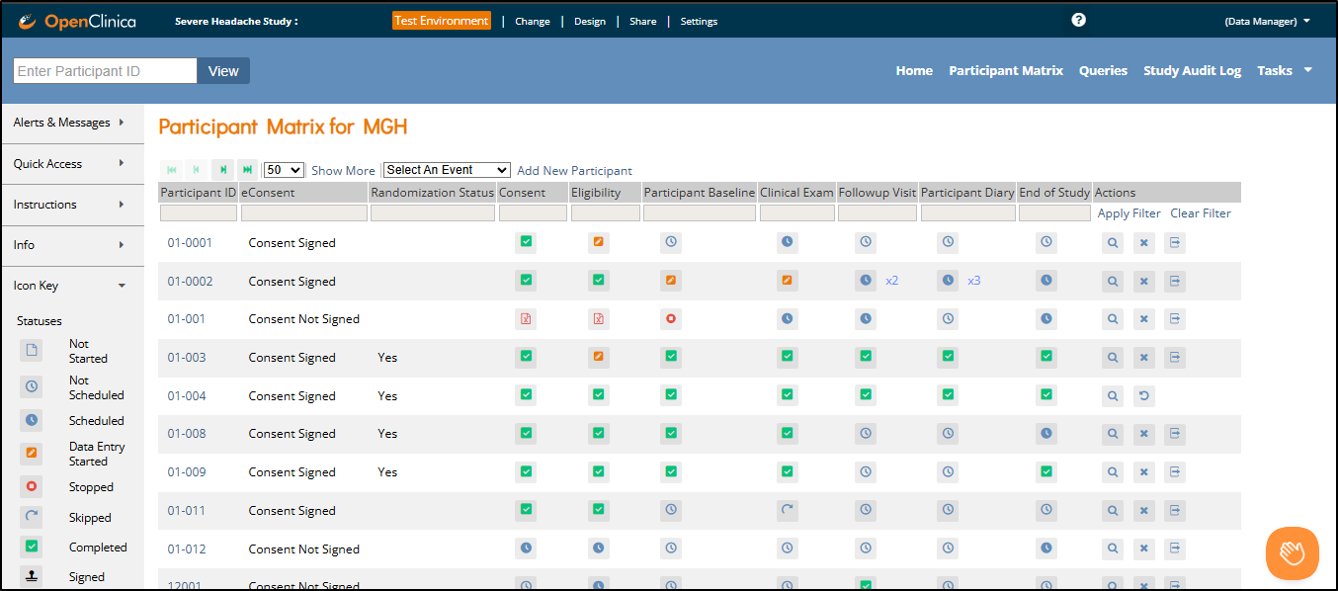Click the help question mark icon

coord(1078,20)
